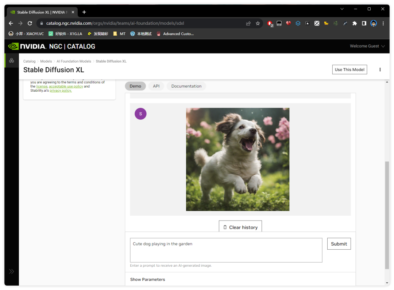
Task: Expand the Show Parameters section
Action: tap(148, 279)
